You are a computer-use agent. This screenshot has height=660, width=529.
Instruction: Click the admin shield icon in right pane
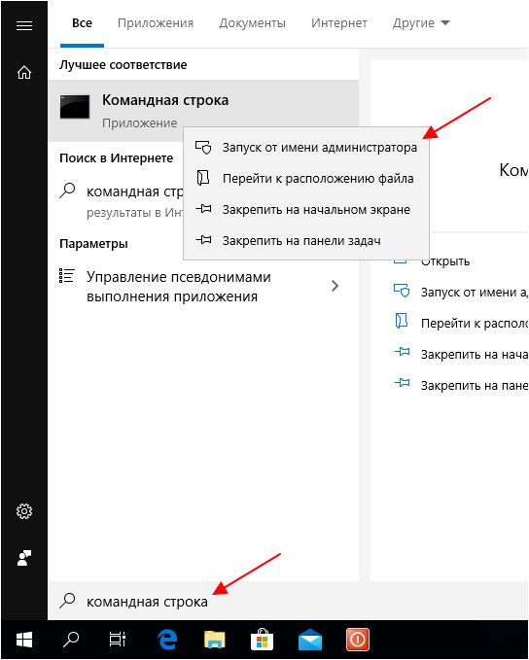[402, 291]
